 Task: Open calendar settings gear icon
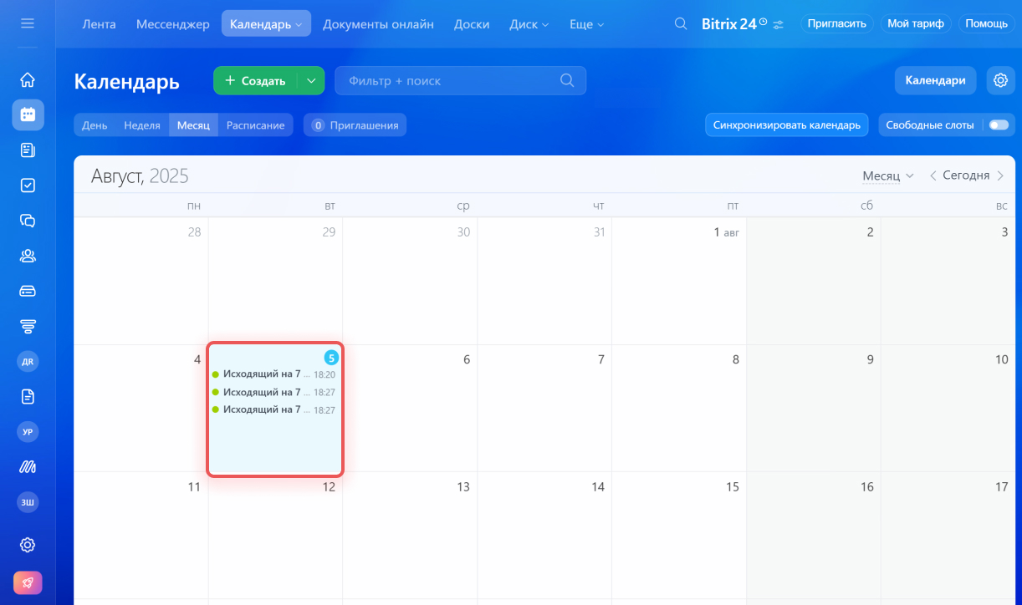pyautogui.click(x=1000, y=80)
